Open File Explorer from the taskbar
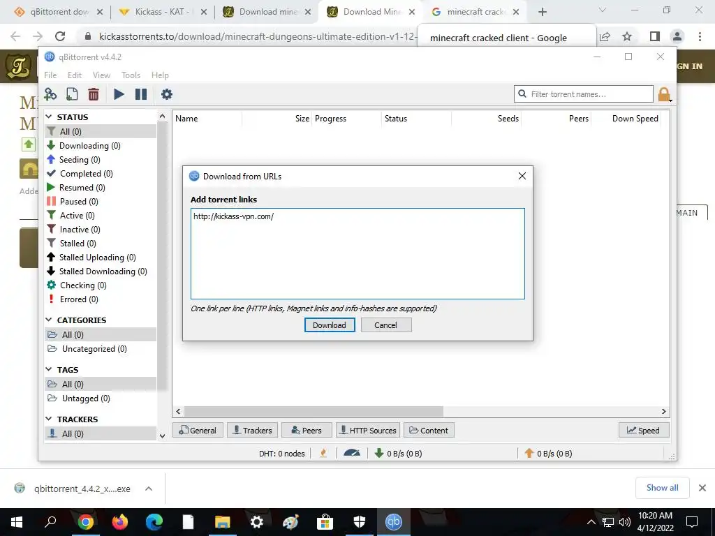Image resolution: width=715 pixels, height=536 pixels. [x=223, y=522]
